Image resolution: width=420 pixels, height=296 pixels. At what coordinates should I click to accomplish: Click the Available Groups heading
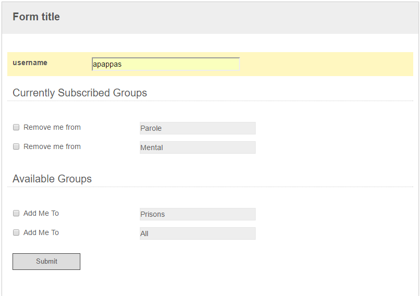[52, 179]
